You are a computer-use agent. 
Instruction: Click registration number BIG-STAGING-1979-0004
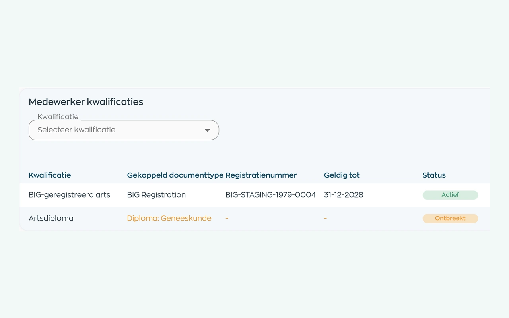[270, 195]
